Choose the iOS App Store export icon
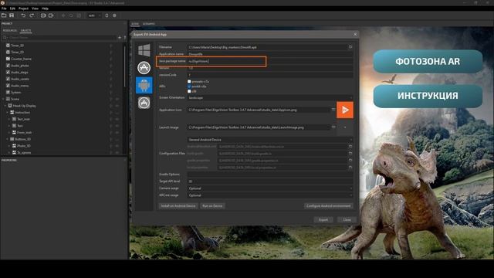Viewport: 494px width, 278px height. coord(144,68)
